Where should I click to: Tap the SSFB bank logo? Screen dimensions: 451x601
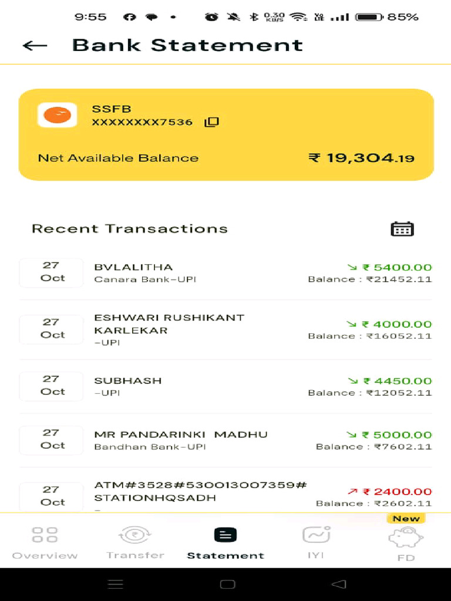pyautogui.click(x=57, y=115)
